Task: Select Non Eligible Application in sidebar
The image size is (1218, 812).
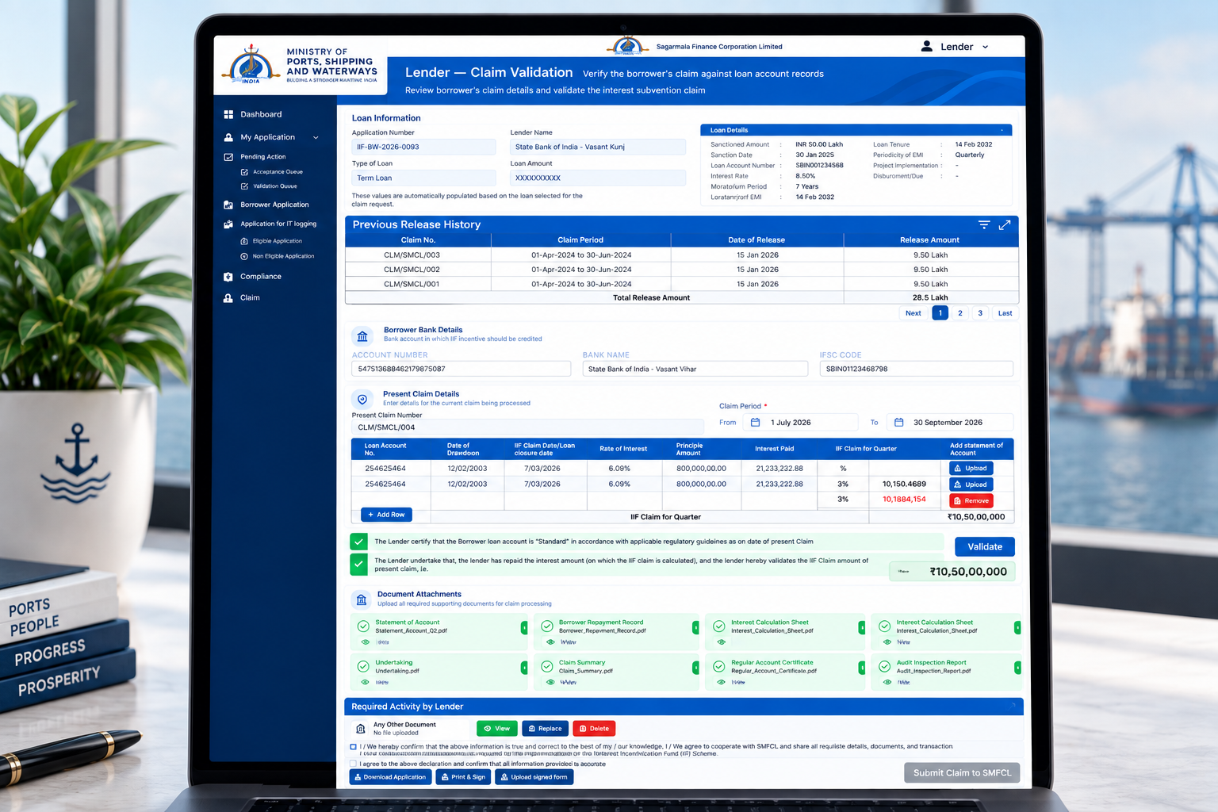Action: click(283, 256)
